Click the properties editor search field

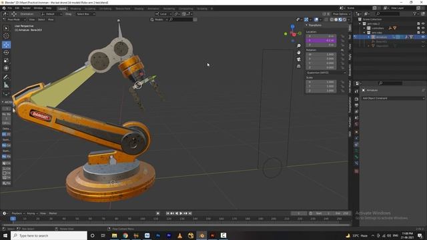(x=390, y=83)
